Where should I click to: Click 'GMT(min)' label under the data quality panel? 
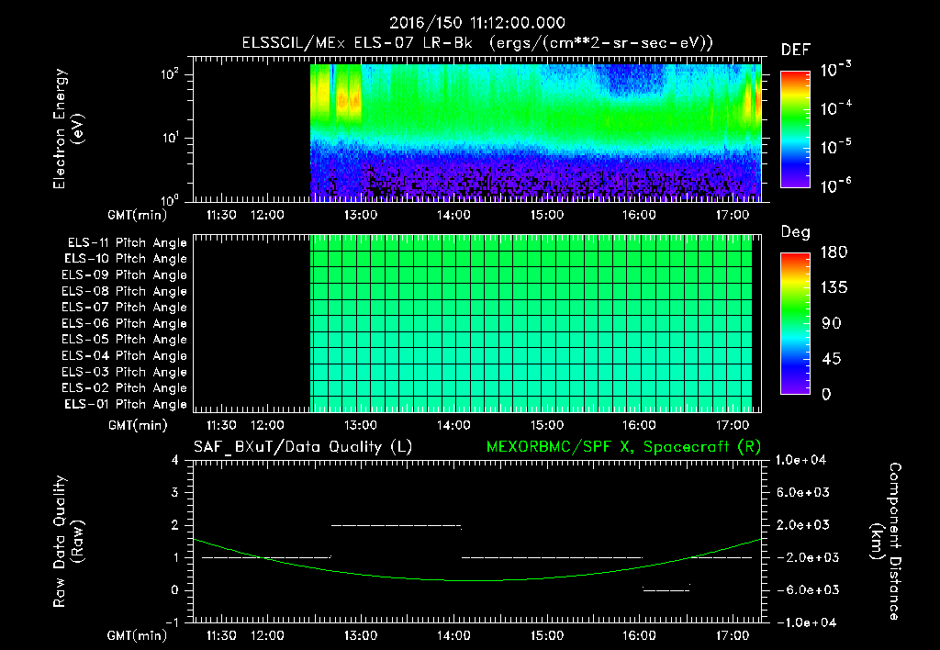[x=138, y=635]
